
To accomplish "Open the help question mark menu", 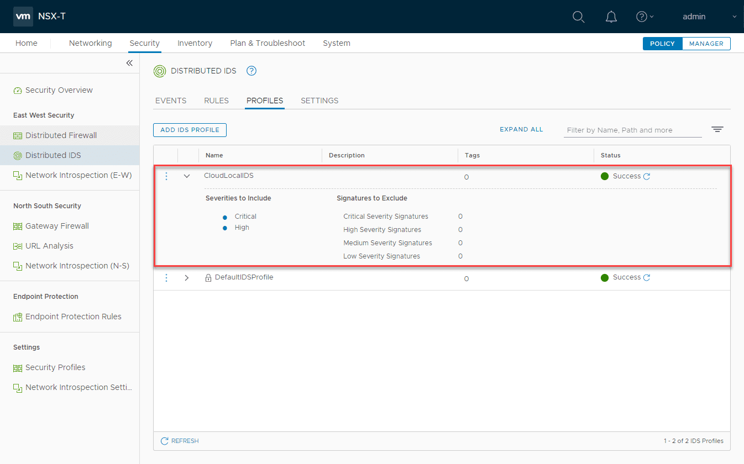I will (645, 17).
